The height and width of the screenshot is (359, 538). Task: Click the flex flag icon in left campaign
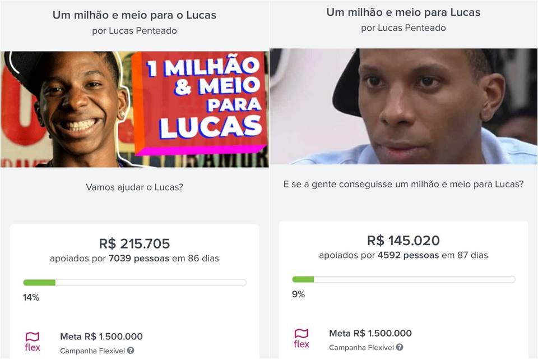point(33,342)
